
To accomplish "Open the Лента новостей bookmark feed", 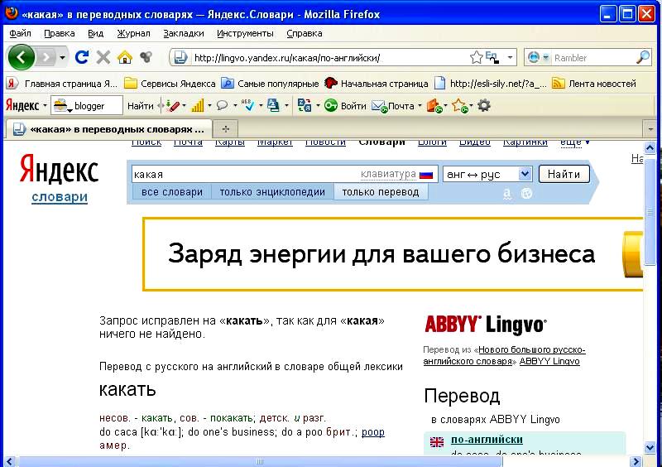I will click(x=594, y=84).
